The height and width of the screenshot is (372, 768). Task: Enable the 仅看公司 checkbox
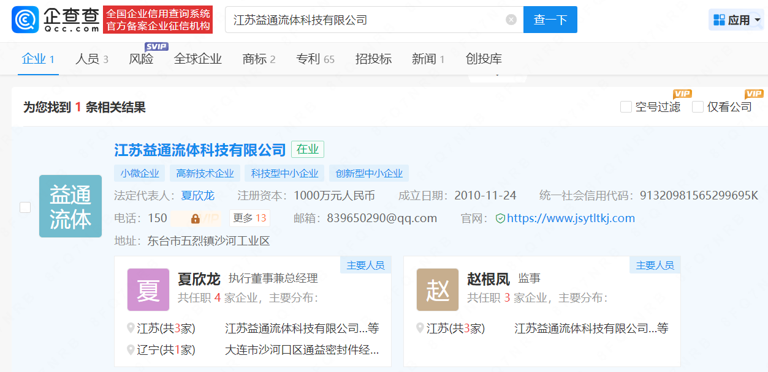tap(698, 107)
